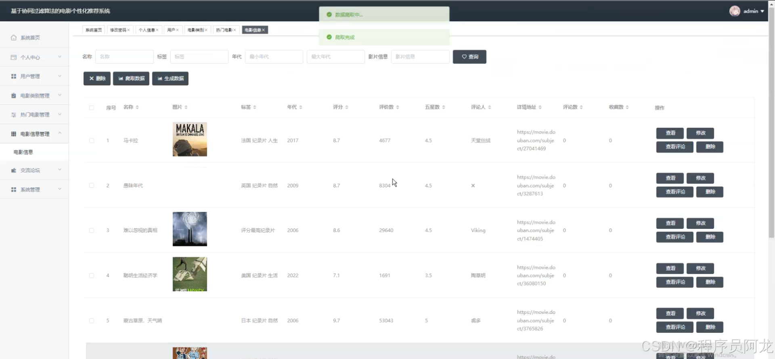Sort by the 标签 column arrows
775x359 pixels.
pyautogui.click(x=255, y=107)
